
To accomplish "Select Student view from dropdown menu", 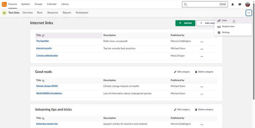I will [x=228, y=26].
